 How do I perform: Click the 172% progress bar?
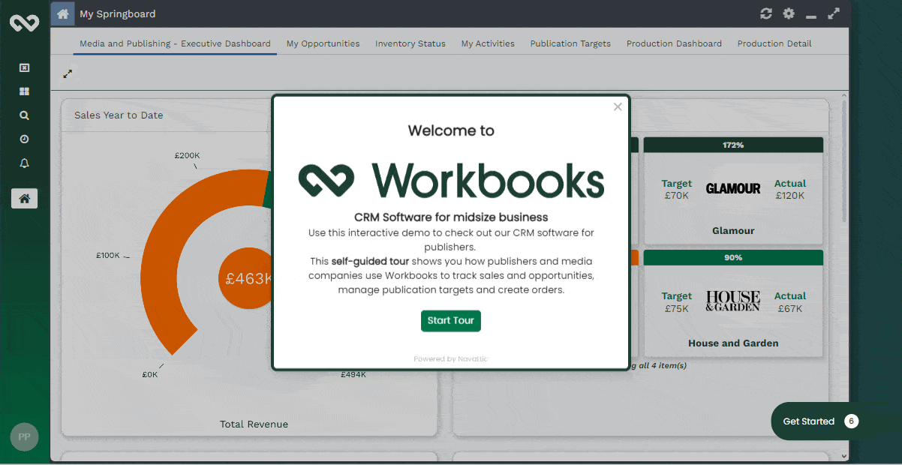pyautogui.click(x=733, y=145)
